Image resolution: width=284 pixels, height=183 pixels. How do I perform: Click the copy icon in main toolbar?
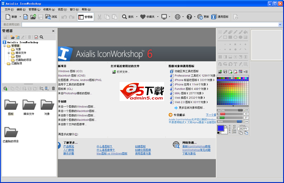[x=107, y=17]
